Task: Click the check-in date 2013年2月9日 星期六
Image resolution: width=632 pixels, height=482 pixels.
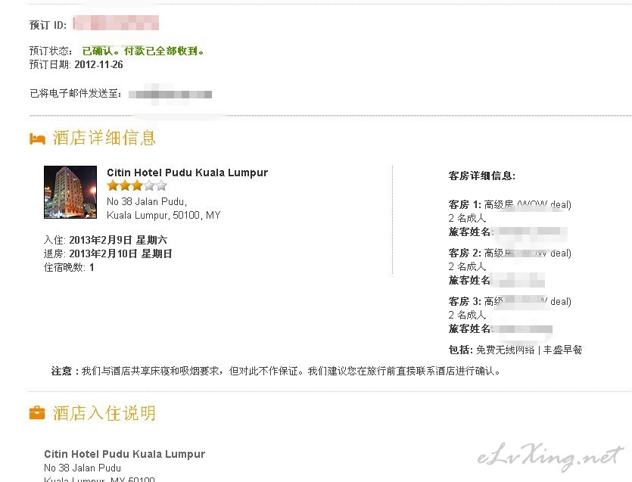Action: [118, 240]
